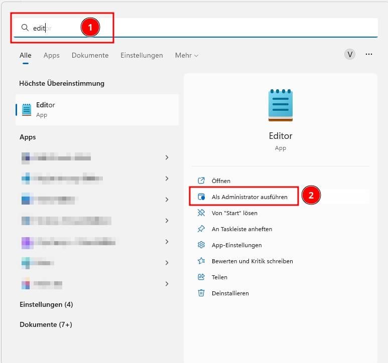Click the trash icon beside Deinstallieren
This screenshot has height=363, width=388.
[201, 293]
